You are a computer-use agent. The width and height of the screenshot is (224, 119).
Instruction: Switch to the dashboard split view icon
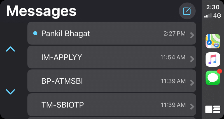coord(213,109)
